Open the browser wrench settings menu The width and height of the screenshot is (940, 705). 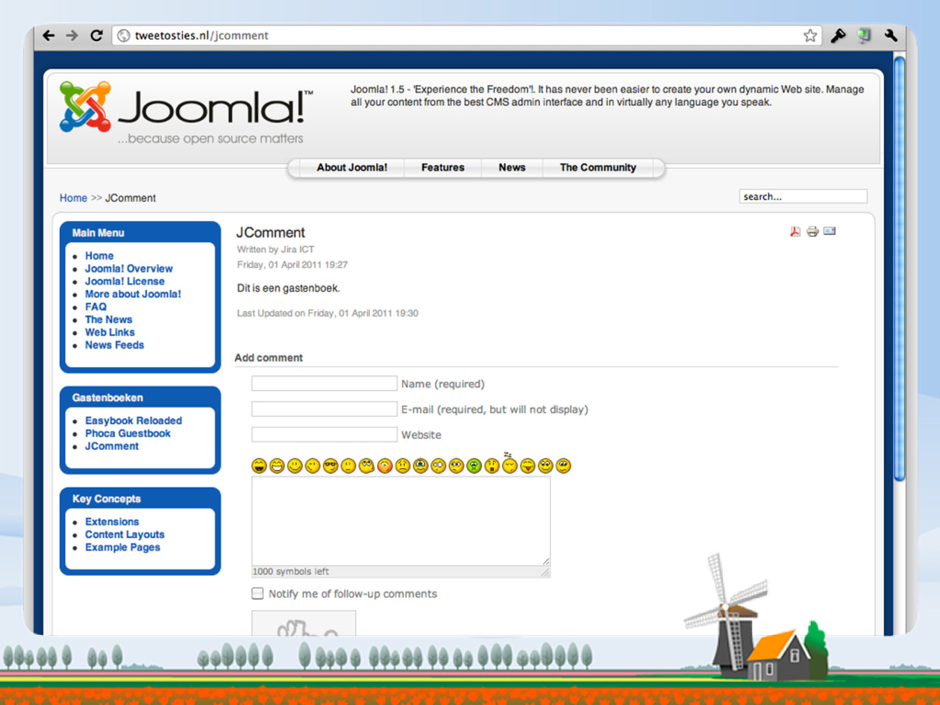[891, 36]
